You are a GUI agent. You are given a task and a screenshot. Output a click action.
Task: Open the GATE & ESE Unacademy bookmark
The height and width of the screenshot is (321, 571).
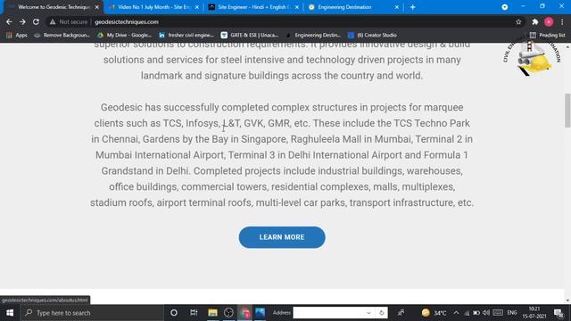pyautogui.click(x=250, y=35)
